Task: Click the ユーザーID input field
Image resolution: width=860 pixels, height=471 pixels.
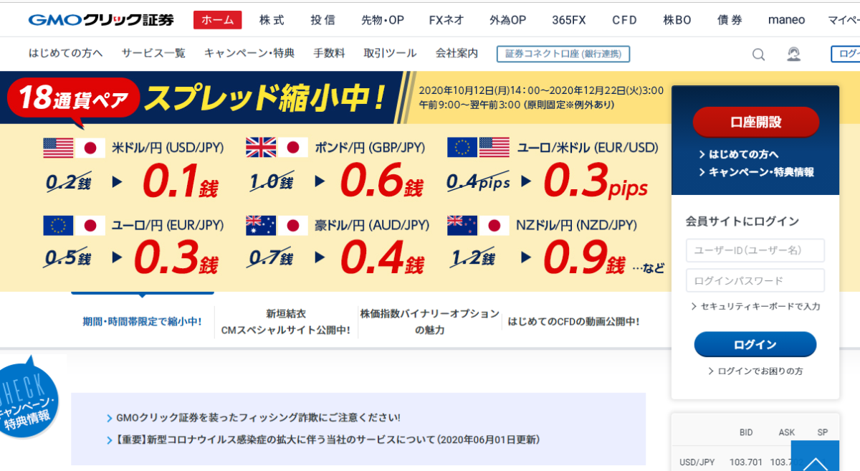Action: coord(755,250)
